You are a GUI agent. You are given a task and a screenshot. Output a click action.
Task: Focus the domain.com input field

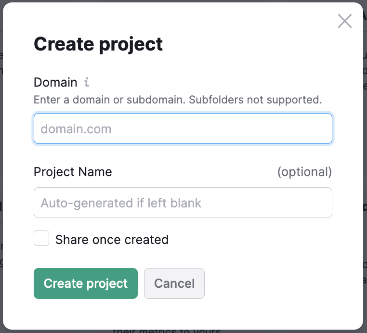183,129
